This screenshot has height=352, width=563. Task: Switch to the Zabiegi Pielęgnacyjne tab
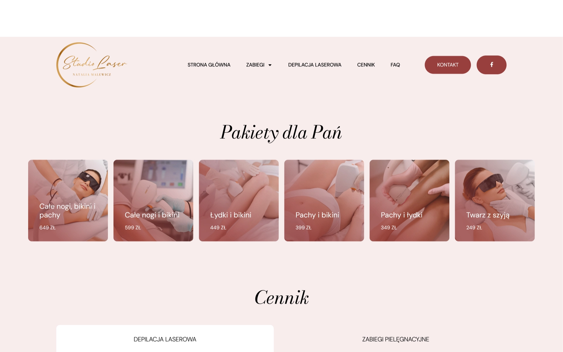tap(396, 339)
